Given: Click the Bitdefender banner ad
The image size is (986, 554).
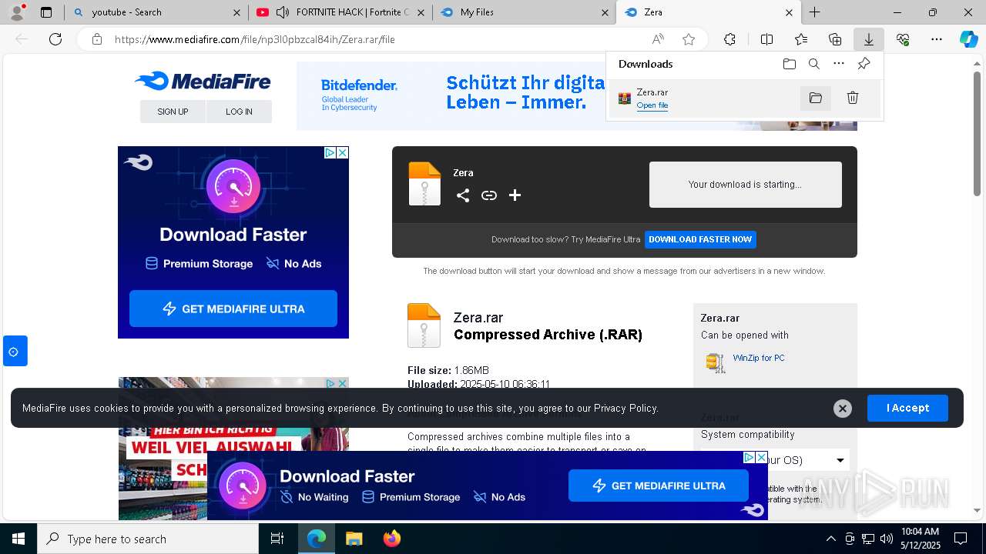Looking at the screenshot, I should 451,96.
